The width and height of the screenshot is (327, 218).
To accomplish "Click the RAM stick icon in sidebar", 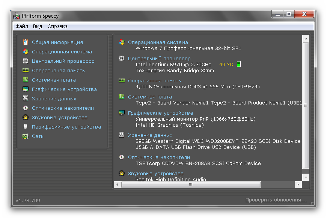I will pyautogui.click(x=26, y=70).
